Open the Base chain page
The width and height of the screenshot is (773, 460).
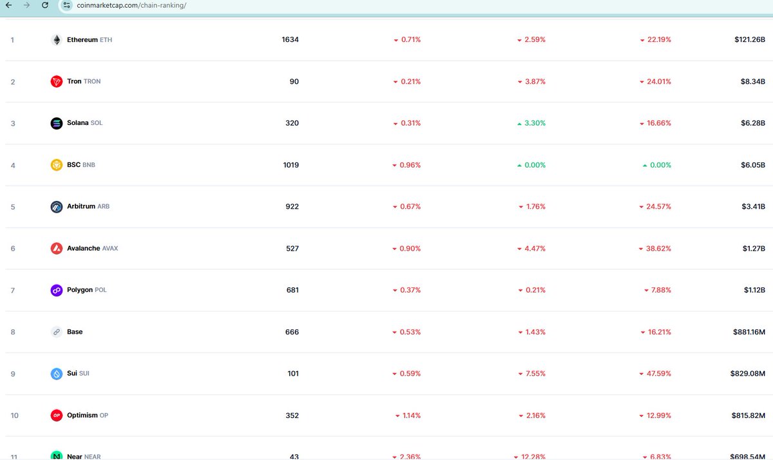(x=75, y=332)
